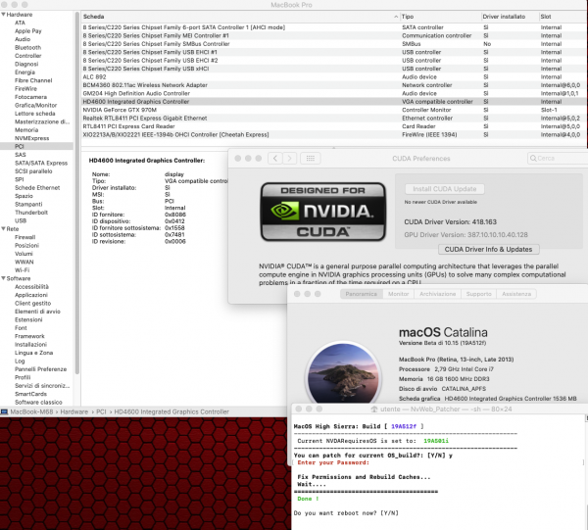Collapse the Rete section in sidebar

[x=3, y=228]
